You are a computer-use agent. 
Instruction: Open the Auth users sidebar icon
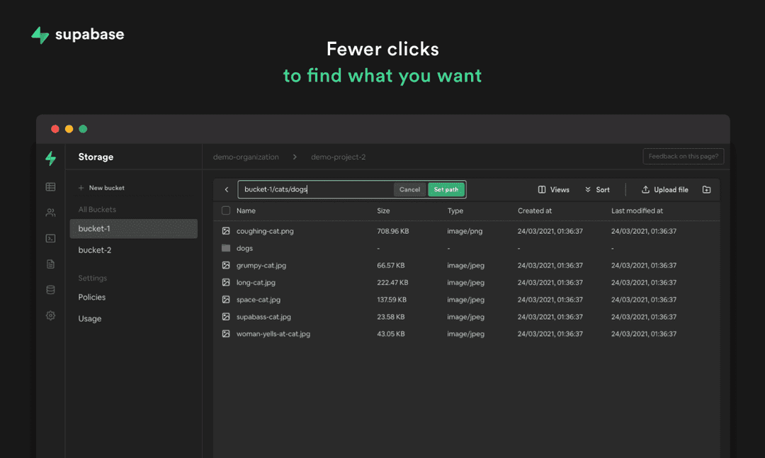point(50,213)
